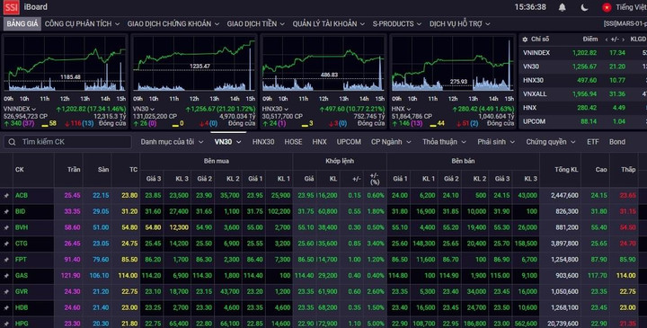Pin the HPG stock row

click(6, 324)
